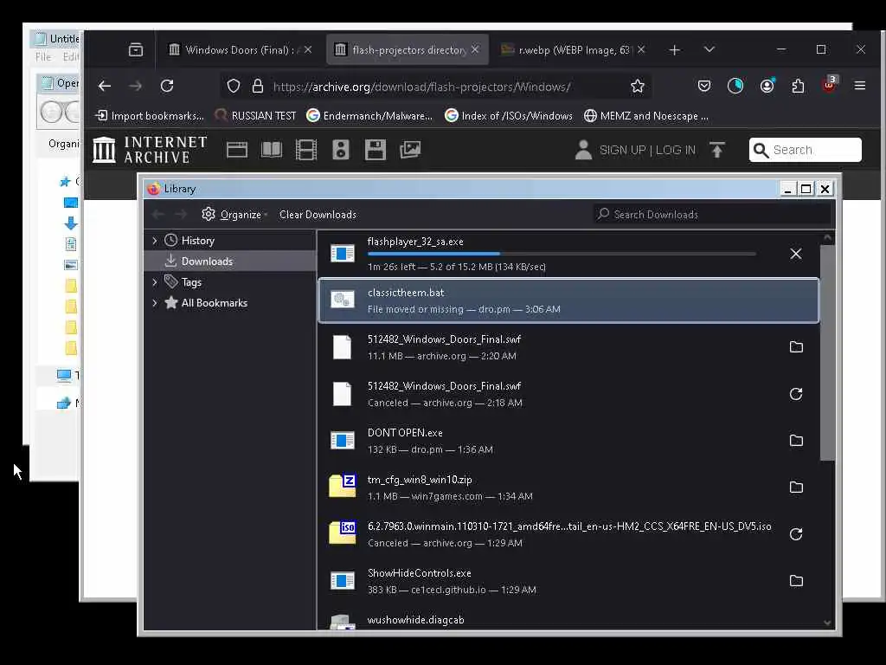Switch to the r.webp image tab

click(x=573, y=49)
